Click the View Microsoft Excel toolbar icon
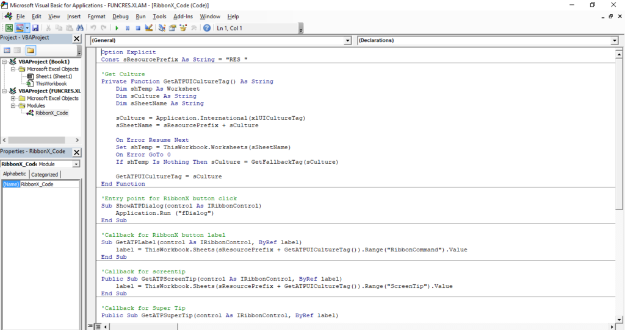The height and width of the screenshot is (330, 625). point(9,28)
